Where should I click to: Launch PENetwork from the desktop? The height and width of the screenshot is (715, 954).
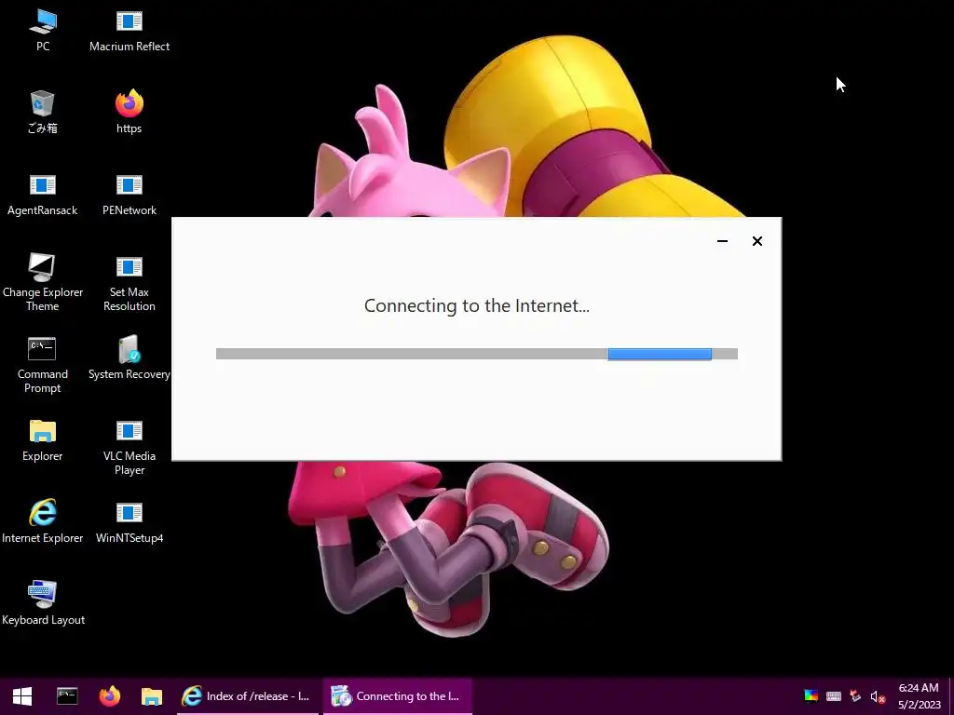[x=129, y=195]
